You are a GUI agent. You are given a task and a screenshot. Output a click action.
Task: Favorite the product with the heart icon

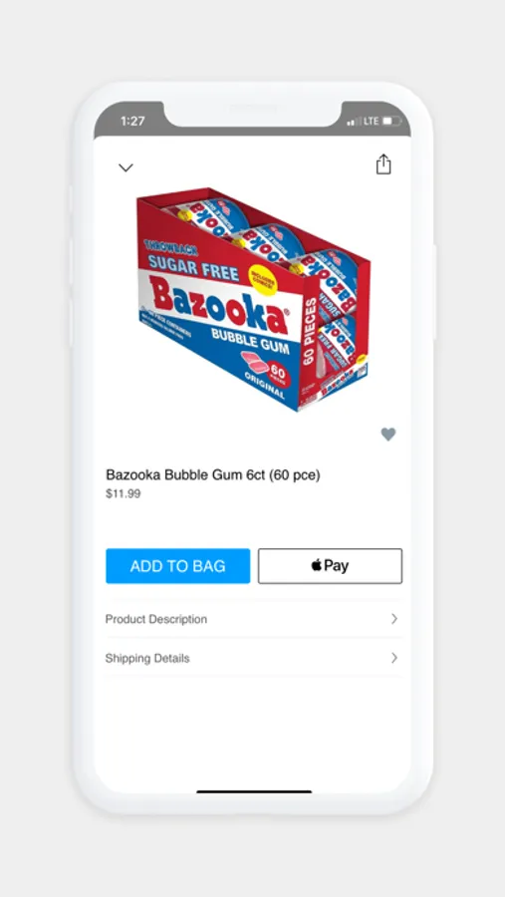[388, 435]
